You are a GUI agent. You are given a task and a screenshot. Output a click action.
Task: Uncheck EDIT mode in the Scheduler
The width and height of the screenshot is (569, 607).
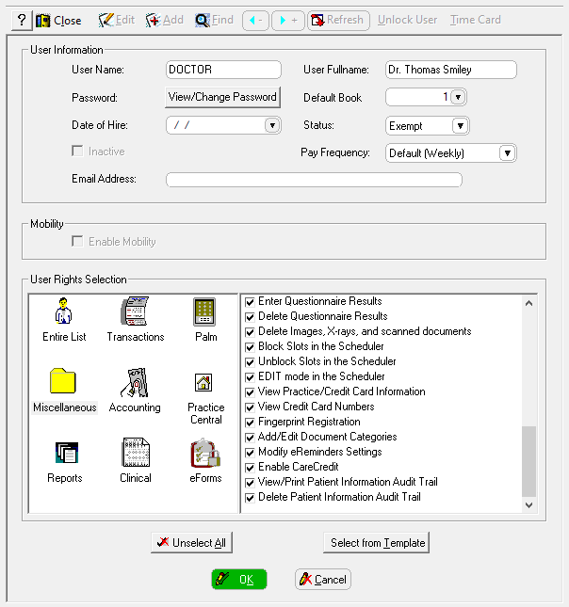(250, 377)
